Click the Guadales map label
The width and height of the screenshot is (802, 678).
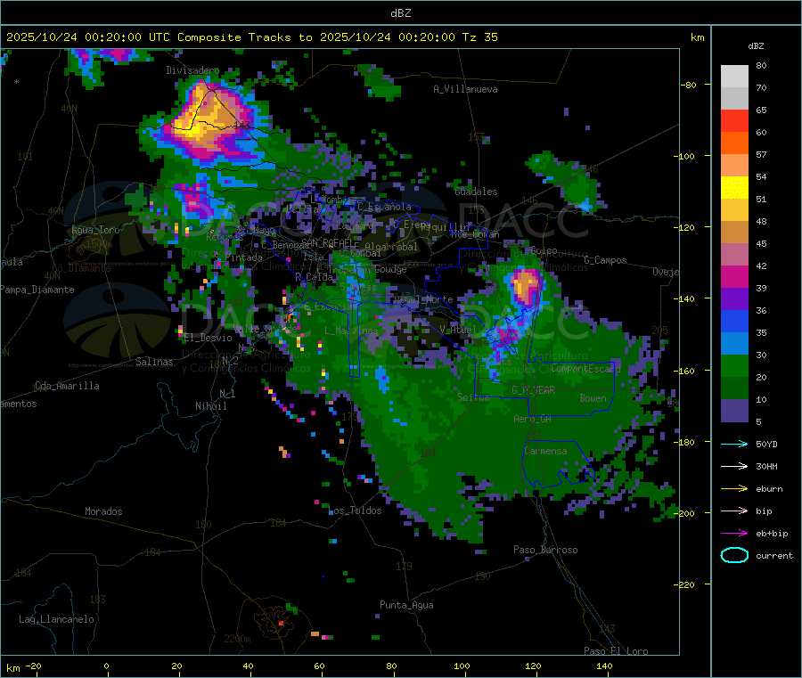click(476, 192)
